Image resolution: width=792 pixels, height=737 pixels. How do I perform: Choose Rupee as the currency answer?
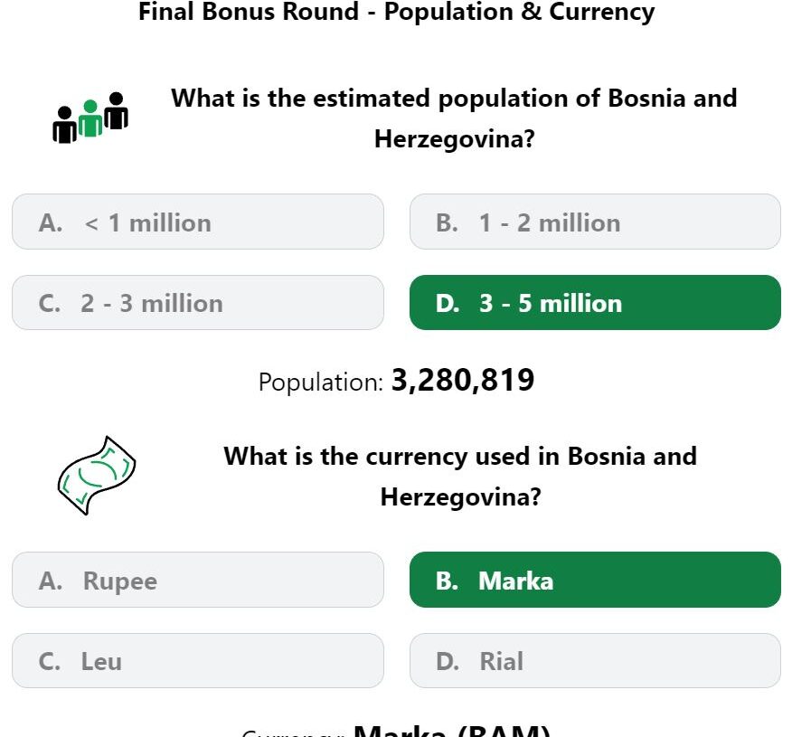point(197,580)
